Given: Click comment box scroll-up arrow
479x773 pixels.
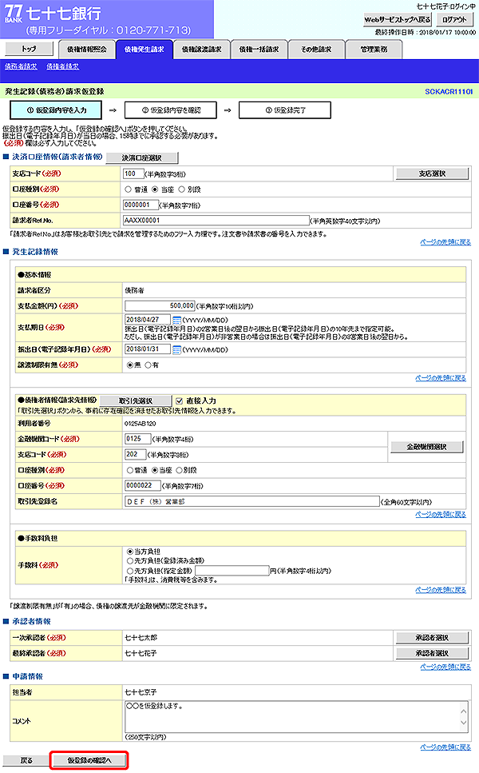Looking at the screenshot, I should point(463,711).
